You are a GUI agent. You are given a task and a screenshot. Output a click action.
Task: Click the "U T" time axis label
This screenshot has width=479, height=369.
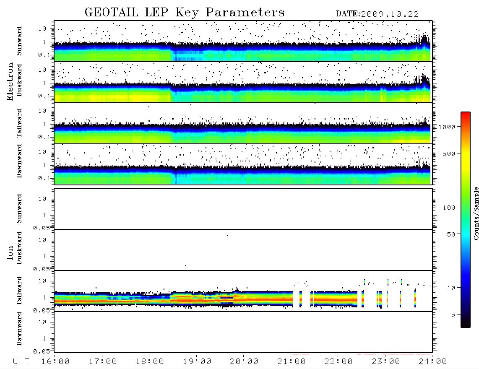click(21, 362)
